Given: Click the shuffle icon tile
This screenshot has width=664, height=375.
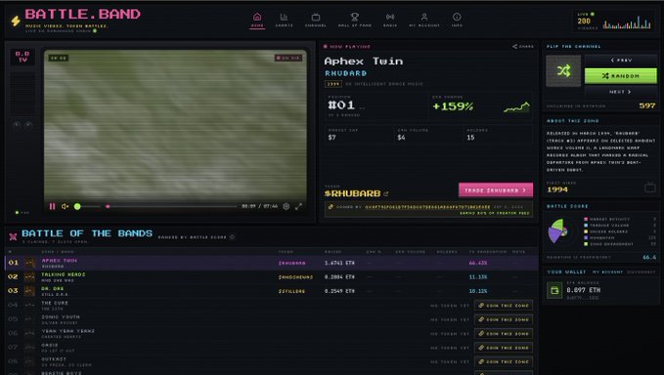Looking at the screenshot, I should (x=563, y=71).
